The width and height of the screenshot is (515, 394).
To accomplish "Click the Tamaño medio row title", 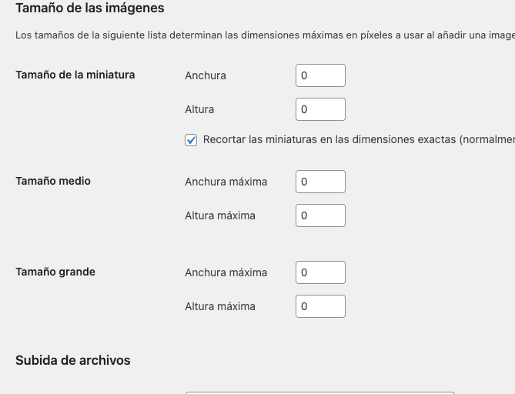I will [53, 181].
